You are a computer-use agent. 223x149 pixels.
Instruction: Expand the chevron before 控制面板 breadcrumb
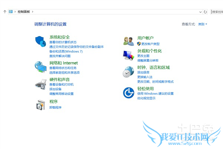(15, 12)
